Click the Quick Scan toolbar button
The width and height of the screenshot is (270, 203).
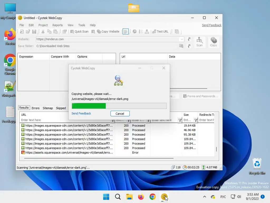(79, 31)
